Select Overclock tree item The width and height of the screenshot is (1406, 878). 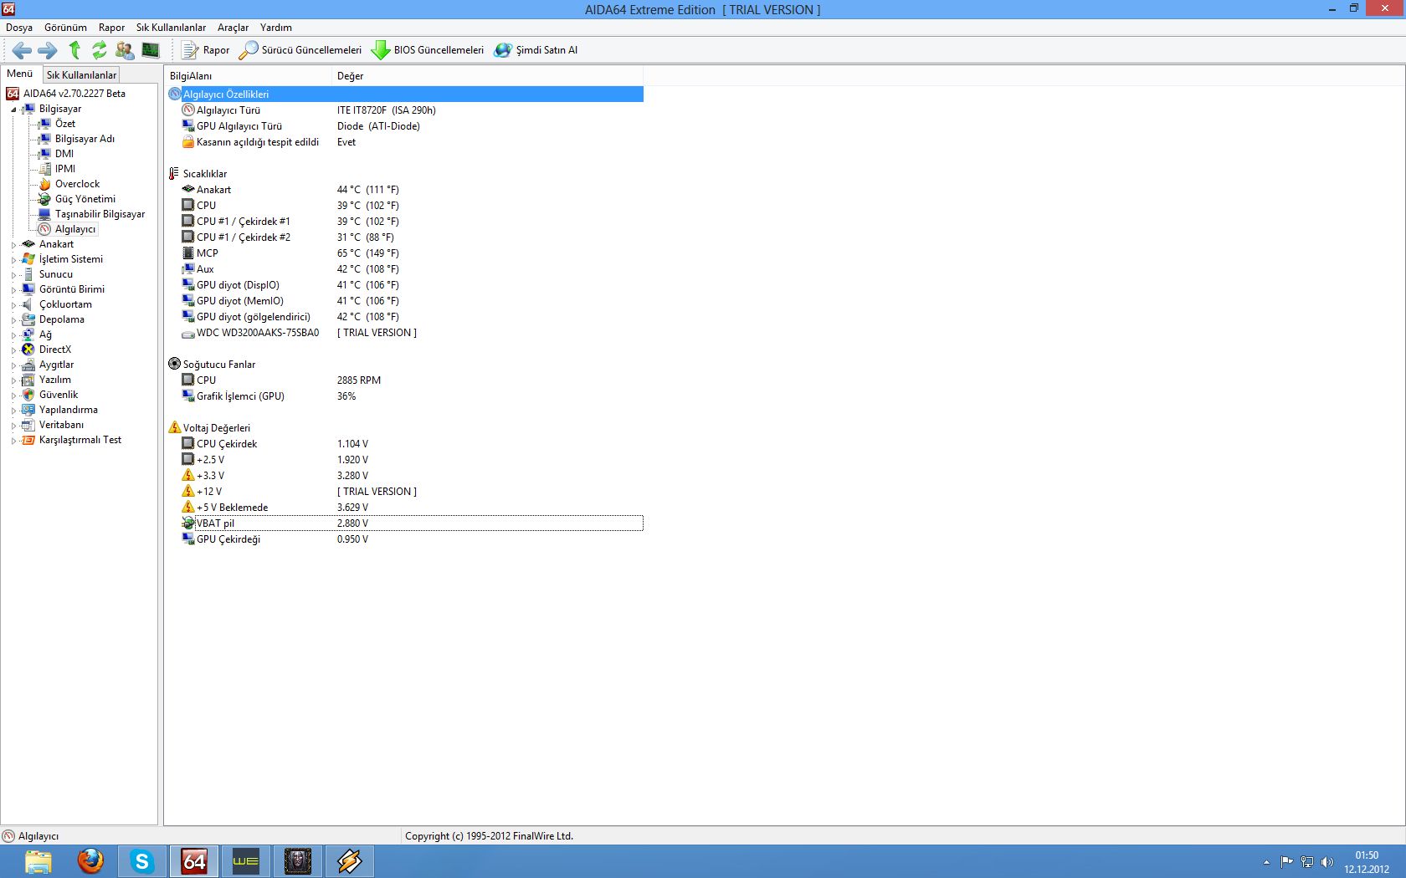77,184
